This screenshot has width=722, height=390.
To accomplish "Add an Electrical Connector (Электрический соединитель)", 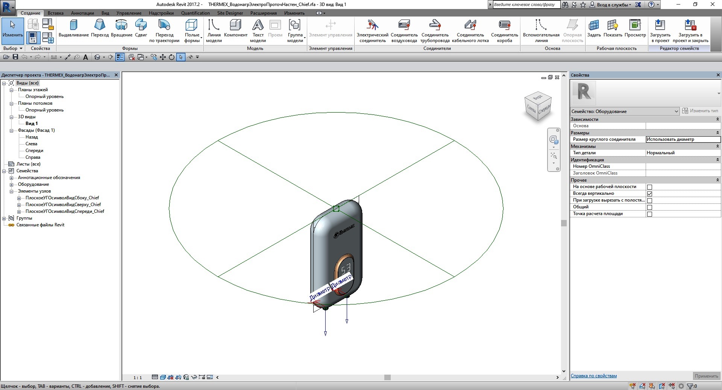I will tap(372, 31).
